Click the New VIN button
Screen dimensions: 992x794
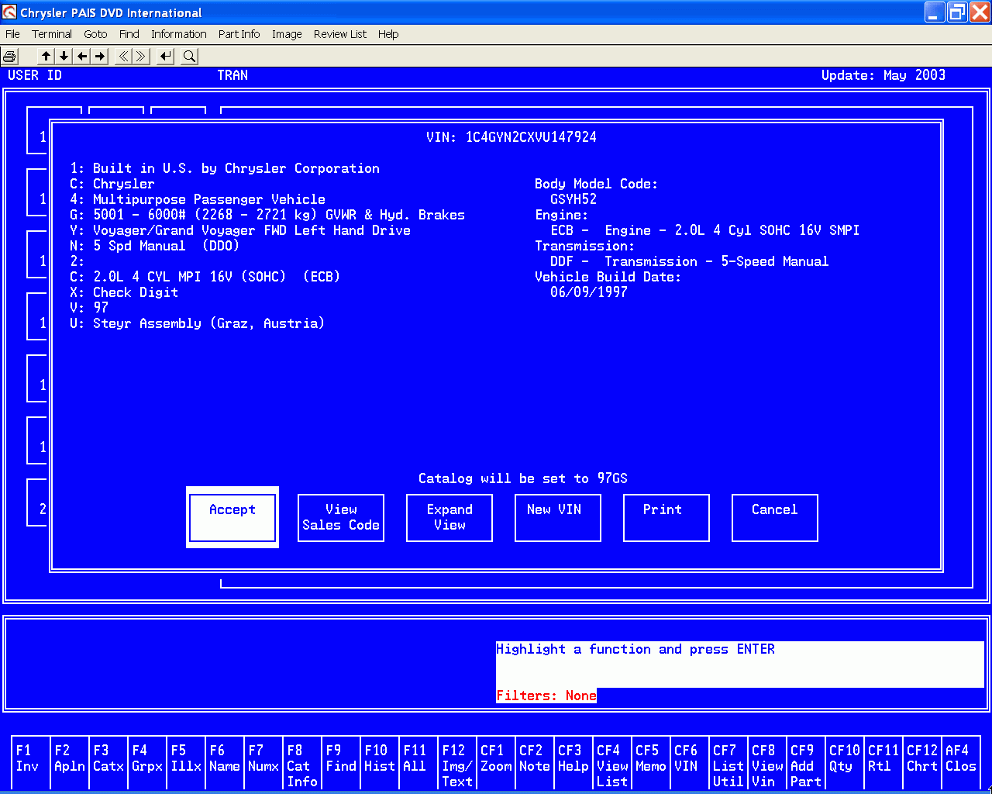[558, 517]
